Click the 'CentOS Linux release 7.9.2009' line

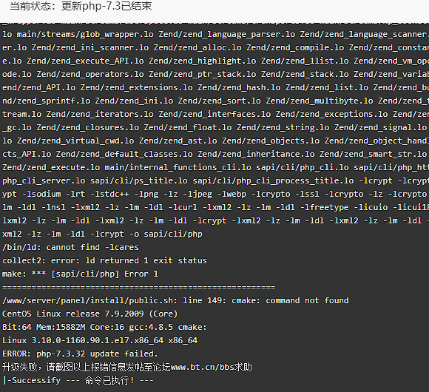89,314
